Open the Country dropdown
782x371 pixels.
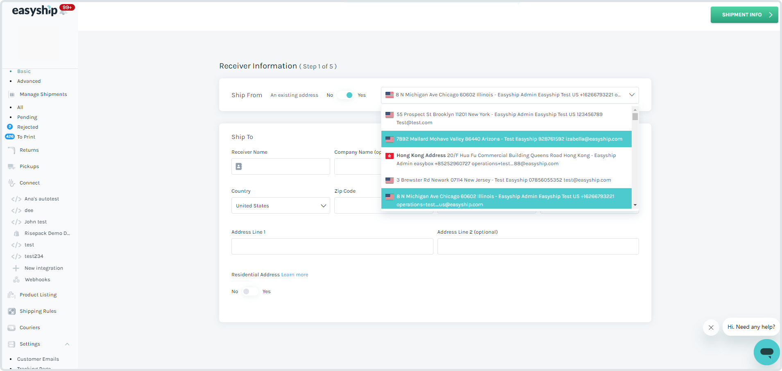click(x=281, y=205)
